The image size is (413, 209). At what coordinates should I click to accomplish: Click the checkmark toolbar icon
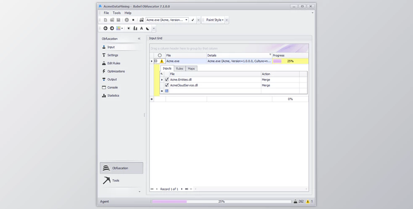click(193, 20)
